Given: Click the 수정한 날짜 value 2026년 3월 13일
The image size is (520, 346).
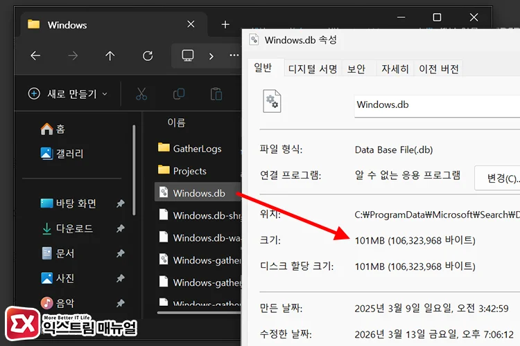Looking at the screenshot, I should 434,334.
